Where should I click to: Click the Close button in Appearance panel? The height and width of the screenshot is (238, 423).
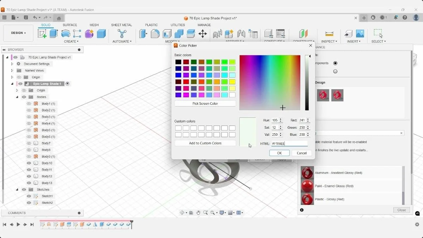click(x=401, y=210)
